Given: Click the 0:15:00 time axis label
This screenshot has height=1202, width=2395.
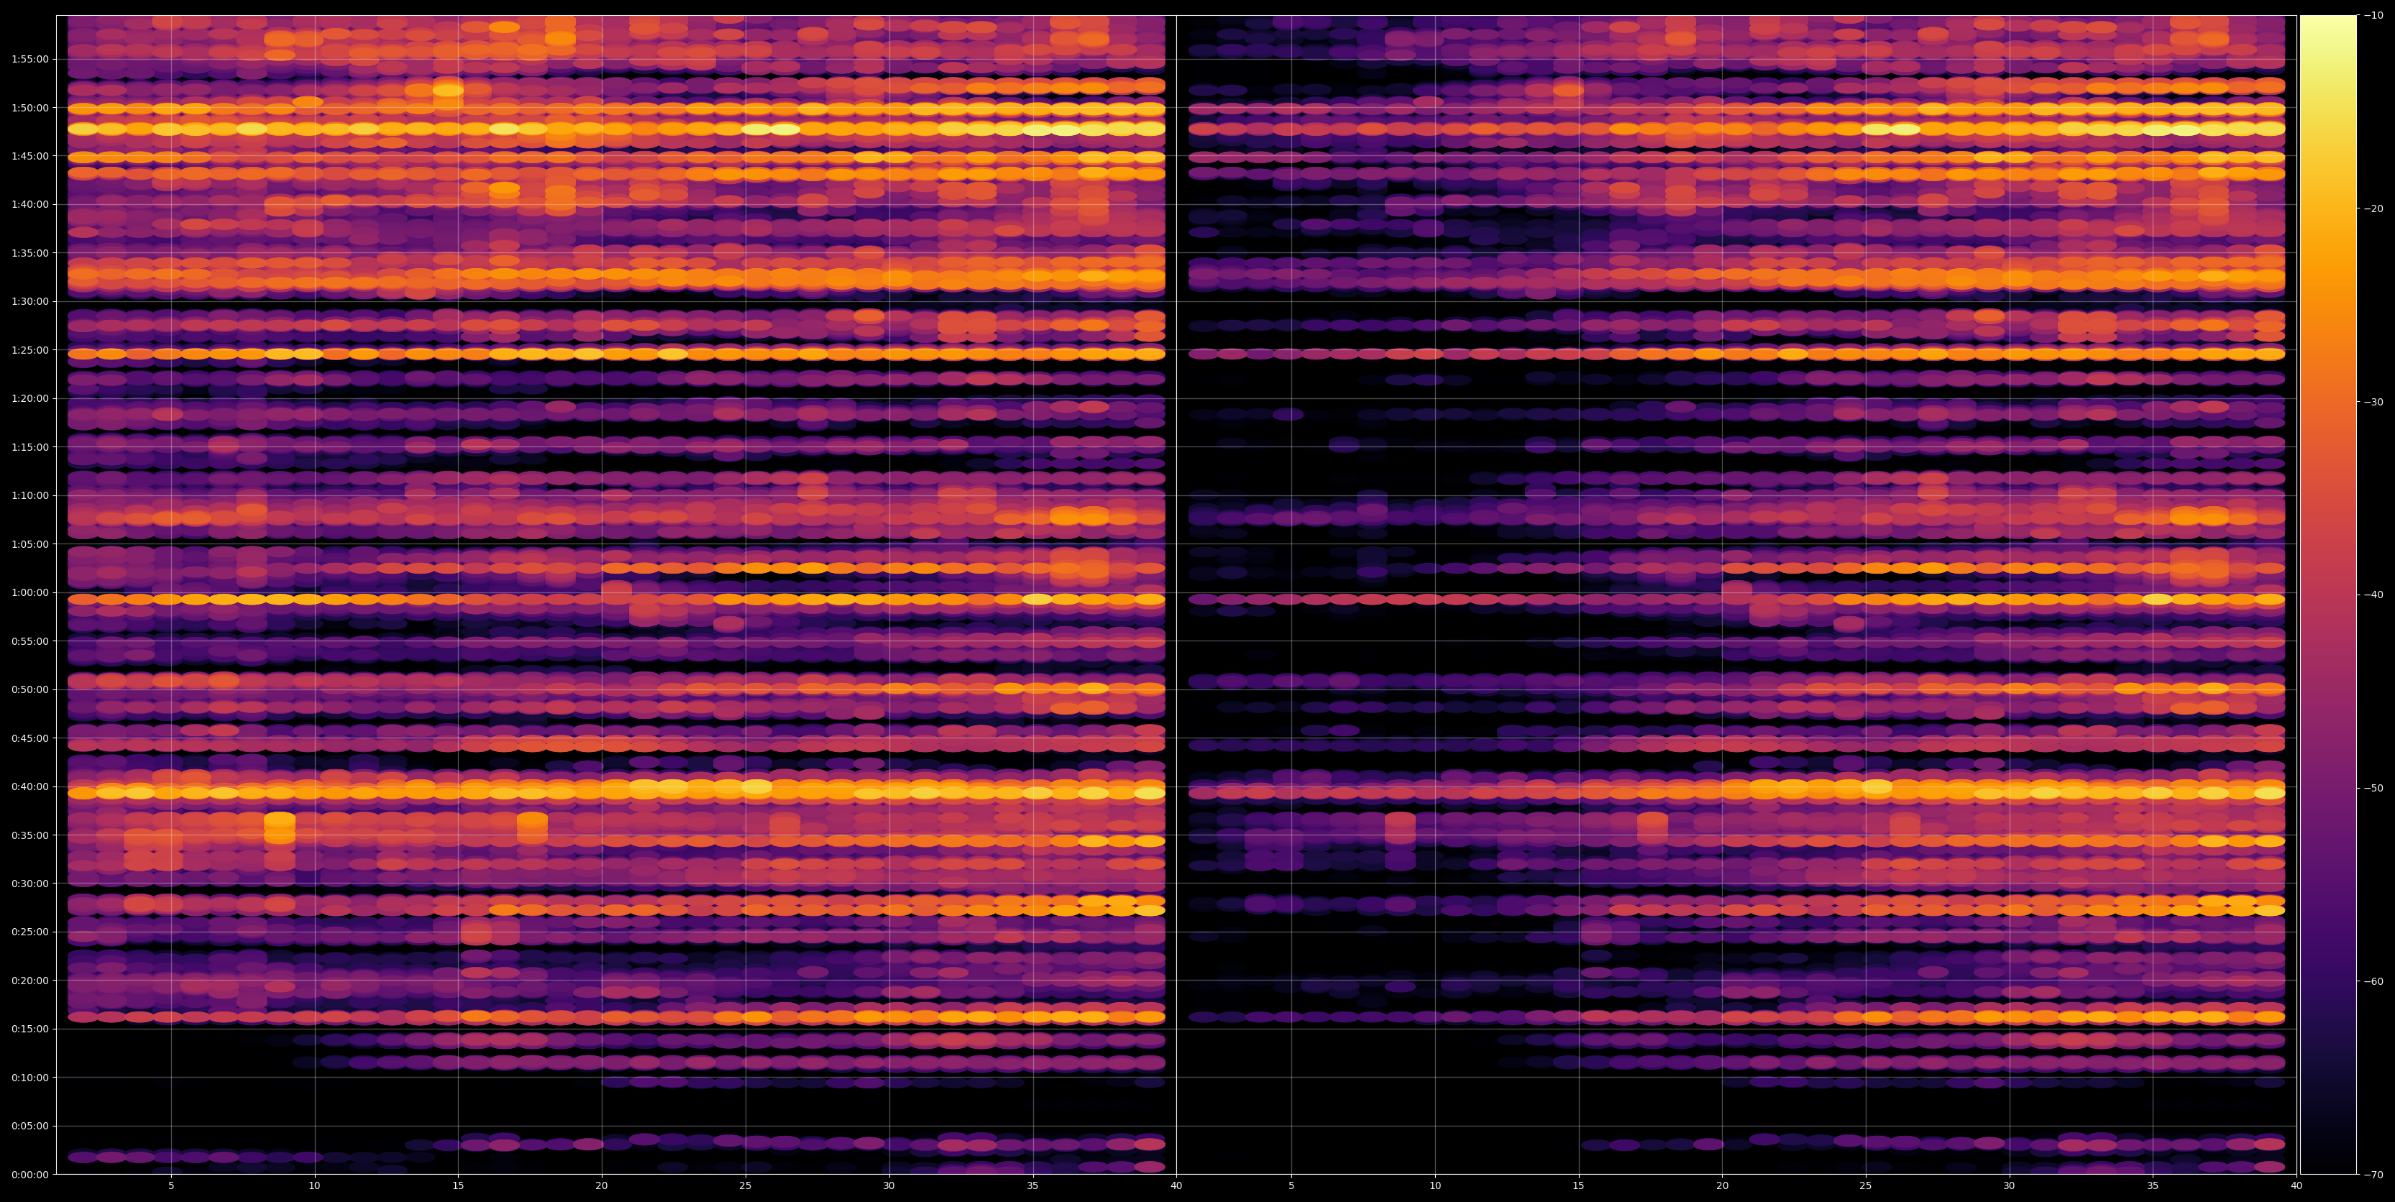Looking at the screenshot, I should (x=29, y=1029).
